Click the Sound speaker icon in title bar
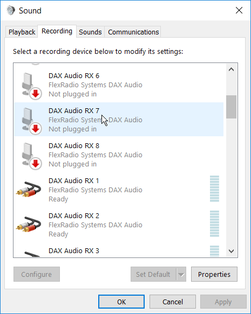Viewport: 251px width, 314px height. pyautogui.click(x=11, y=10)
